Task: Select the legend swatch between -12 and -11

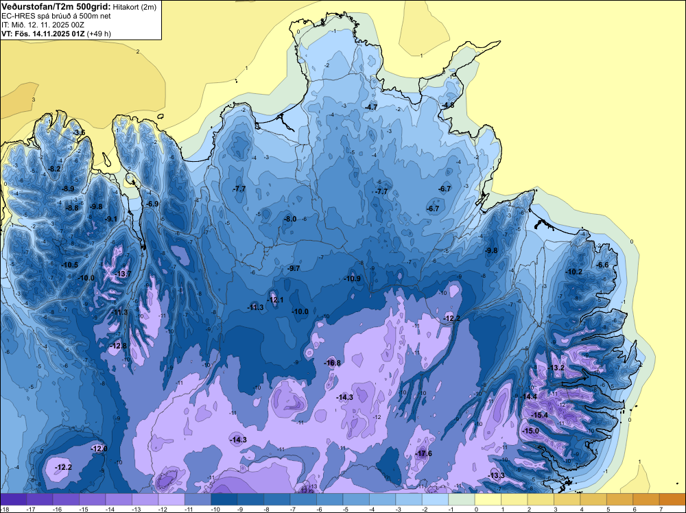Action: pyautogui.click(x=171, y=499)
